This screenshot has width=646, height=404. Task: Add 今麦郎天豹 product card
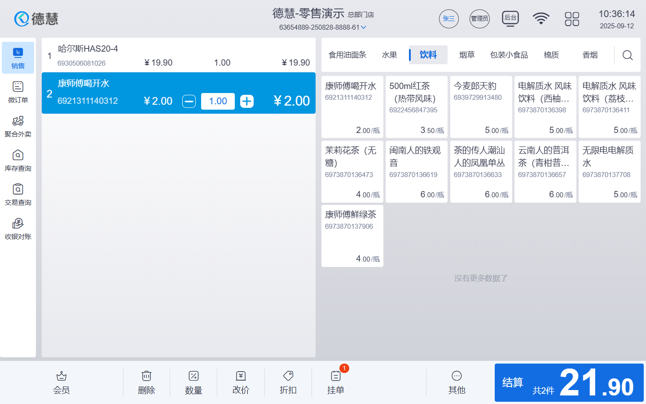tap(481, 107)
